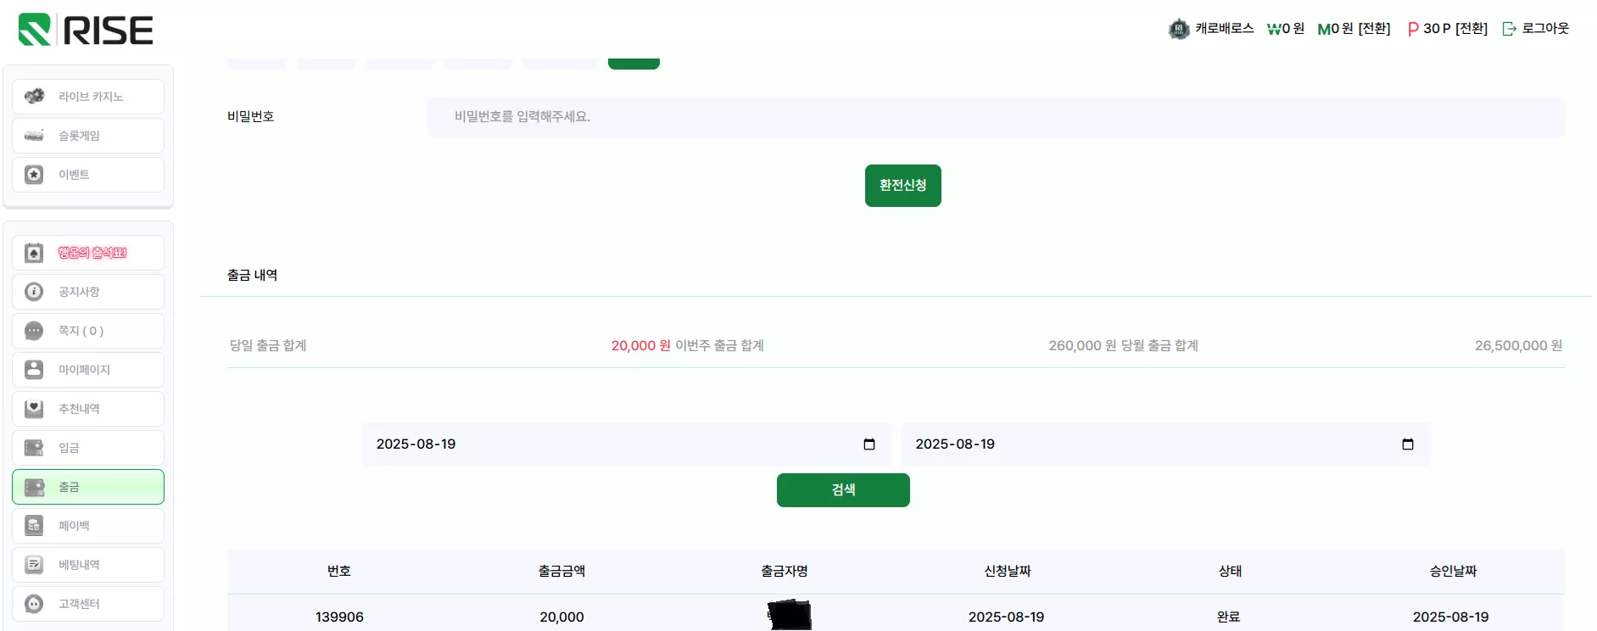Open the 페이백 menu item
The image size is (1597, 631).
pyautogui.click(x=88, y=526)
